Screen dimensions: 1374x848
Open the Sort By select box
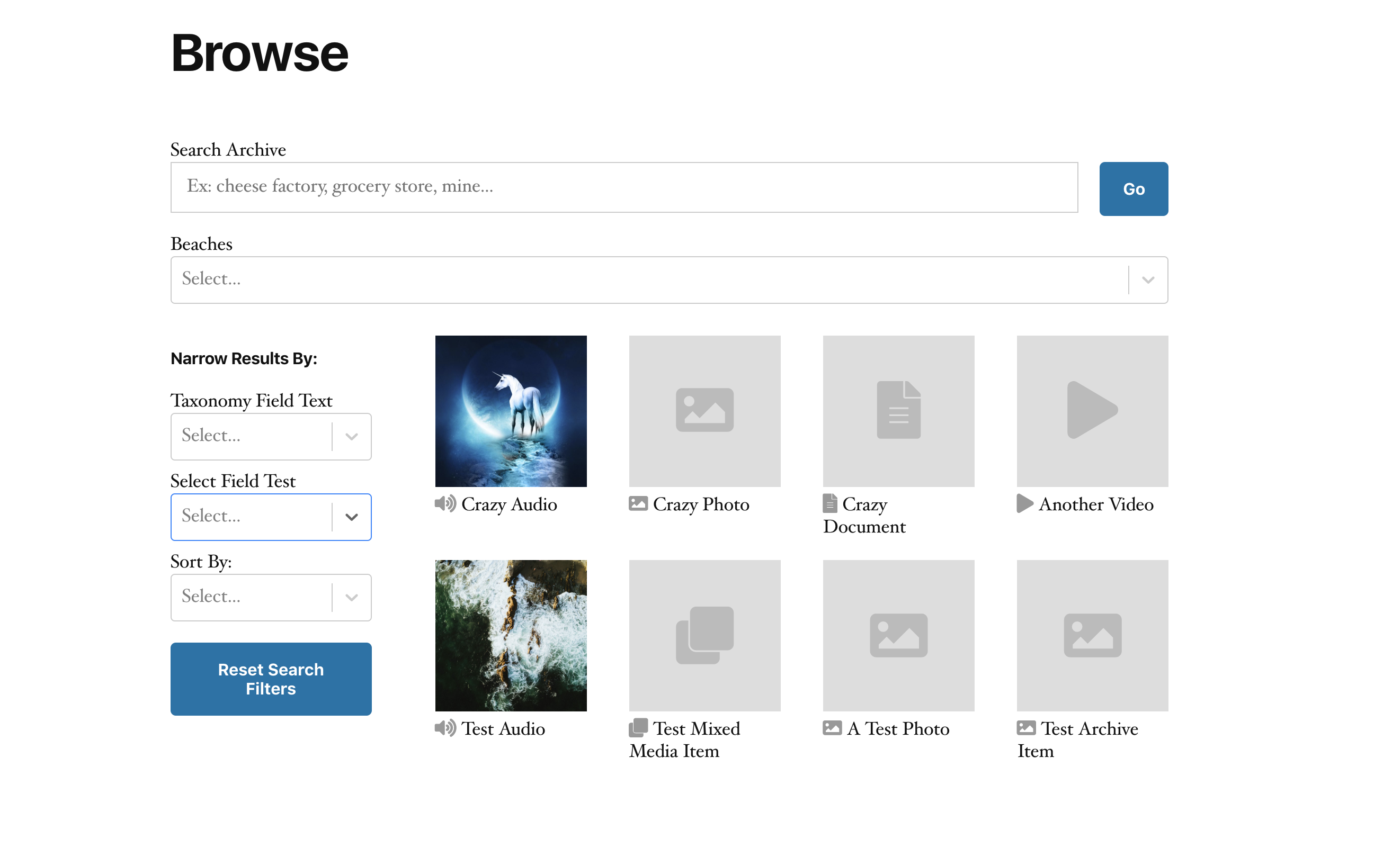click(271, 597)
